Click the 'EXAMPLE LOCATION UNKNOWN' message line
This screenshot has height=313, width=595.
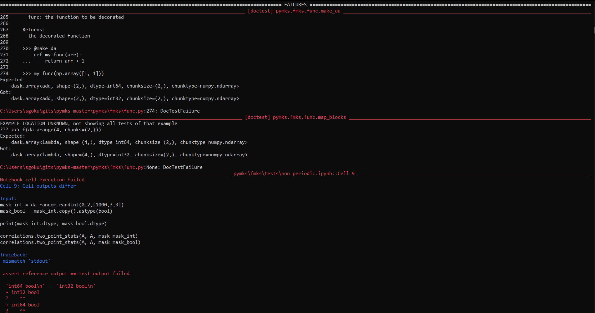click(x=88, y=124)
